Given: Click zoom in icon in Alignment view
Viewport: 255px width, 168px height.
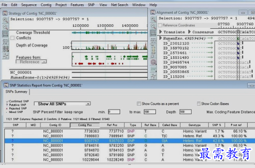Looking at the screenshot, I should 153,19.
